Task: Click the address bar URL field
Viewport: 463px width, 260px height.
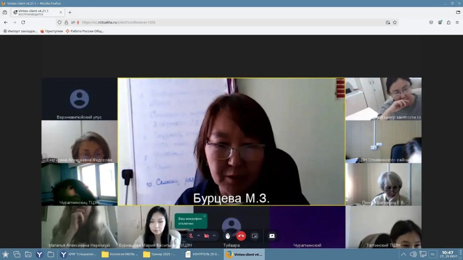Action: (x=231, y=22)
